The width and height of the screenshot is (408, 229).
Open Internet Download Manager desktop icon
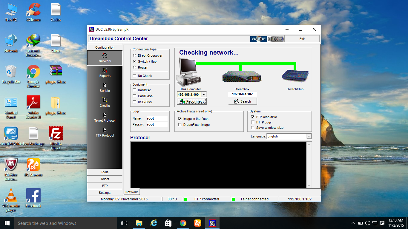click(x=33, y=45)
